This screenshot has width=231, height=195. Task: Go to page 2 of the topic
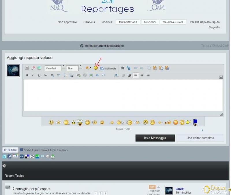100,193
